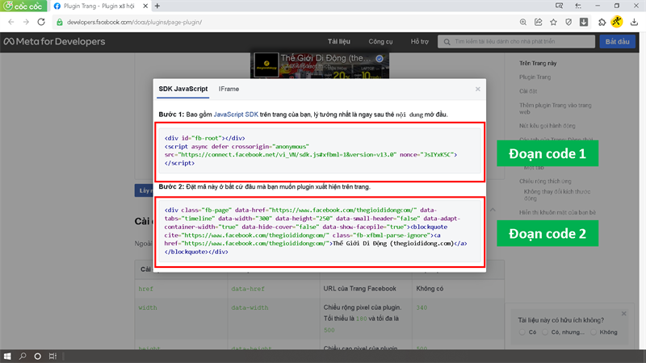The image size is (646, 363).
Task: Open the zoom magnifier in address bar
Action: coord(522,23)
